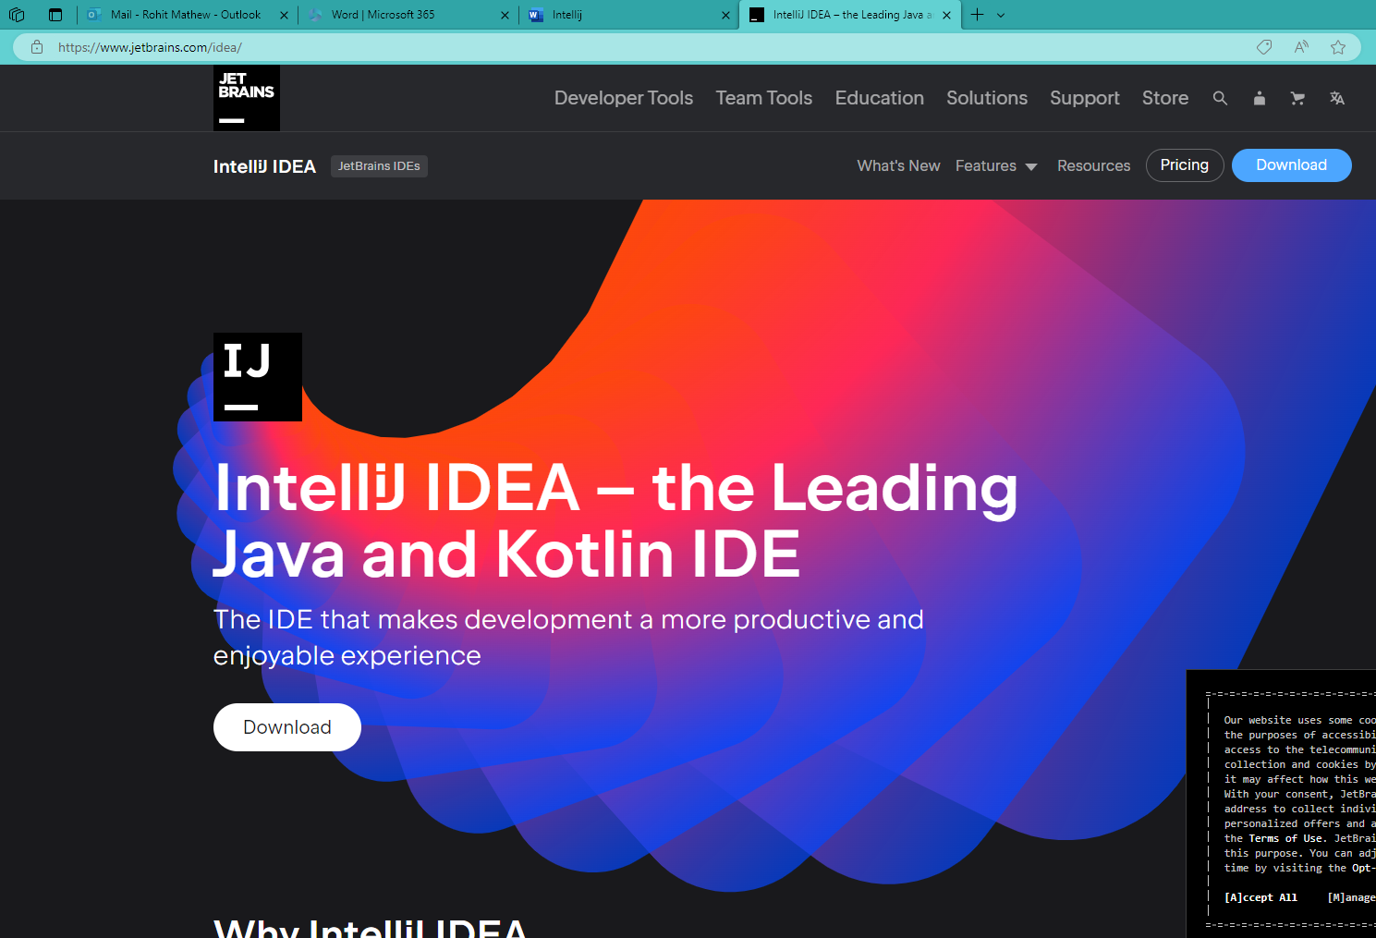Screen dimensions: 1376x938
Task: Open the shopping cart icon
Action: pos(1297,98)
